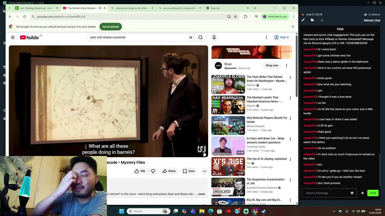The width and height of the screenshot is (385, 216).
Task: Dislike the video with the thumbs down
Action: pos(153,171)
